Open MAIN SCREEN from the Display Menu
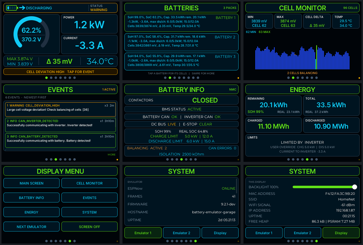The width and height of the screenshot is (363, 245). pyautogui.click(x=31, y=183)
